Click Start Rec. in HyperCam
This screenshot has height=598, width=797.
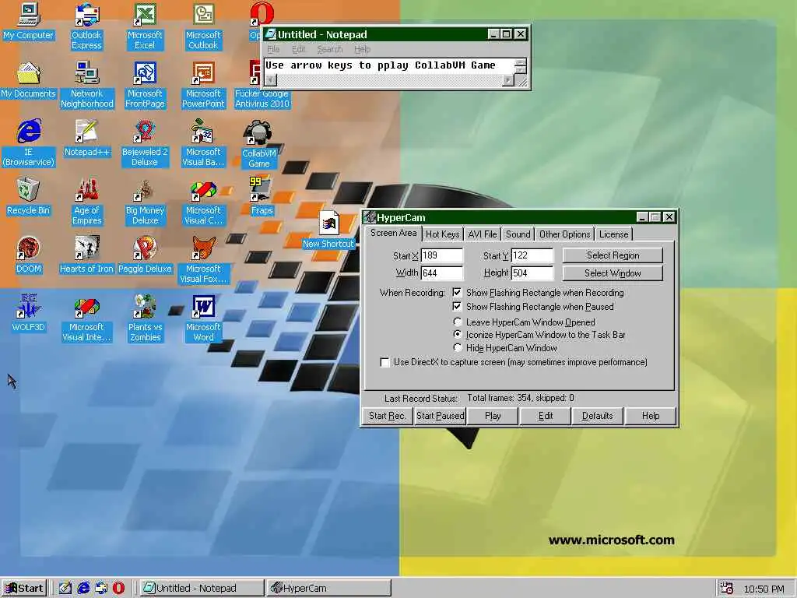[x=388, y=416]
